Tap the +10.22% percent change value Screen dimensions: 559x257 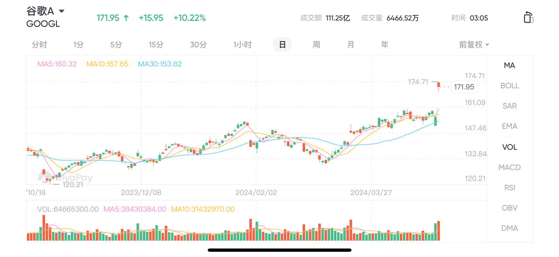[x=190, y=18]
